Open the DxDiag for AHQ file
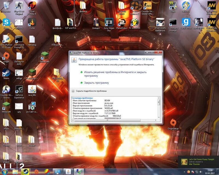The height and width of the screenshot is (175, 219). [19, 59]
